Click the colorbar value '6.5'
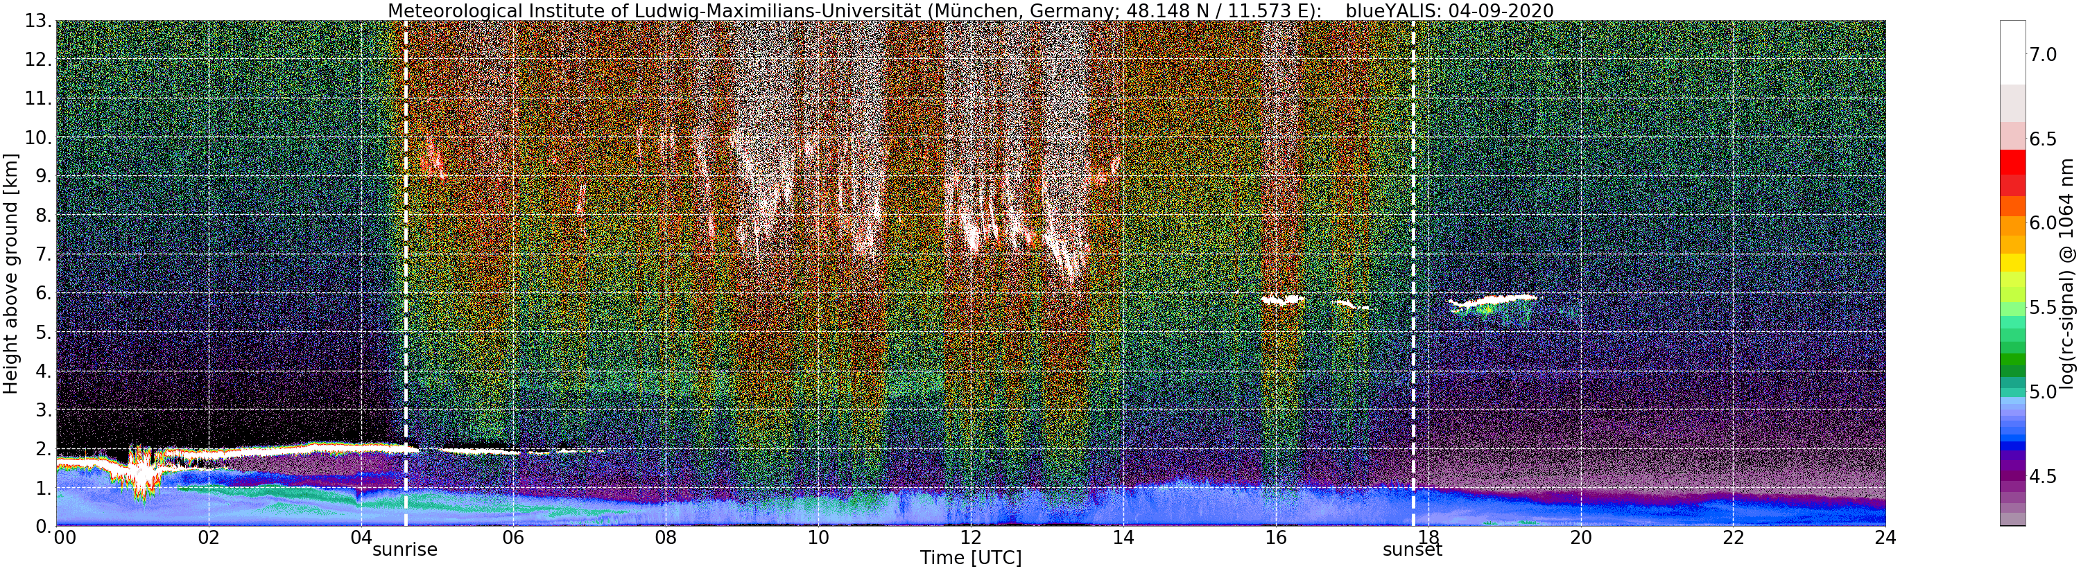The width and height of the screenshot is (2081, 571). tap(2043, 139)
